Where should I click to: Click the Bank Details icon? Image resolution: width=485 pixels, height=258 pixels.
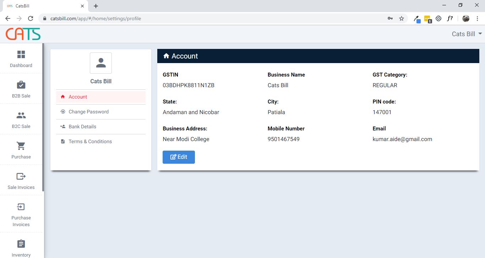(x=63, y=127)
